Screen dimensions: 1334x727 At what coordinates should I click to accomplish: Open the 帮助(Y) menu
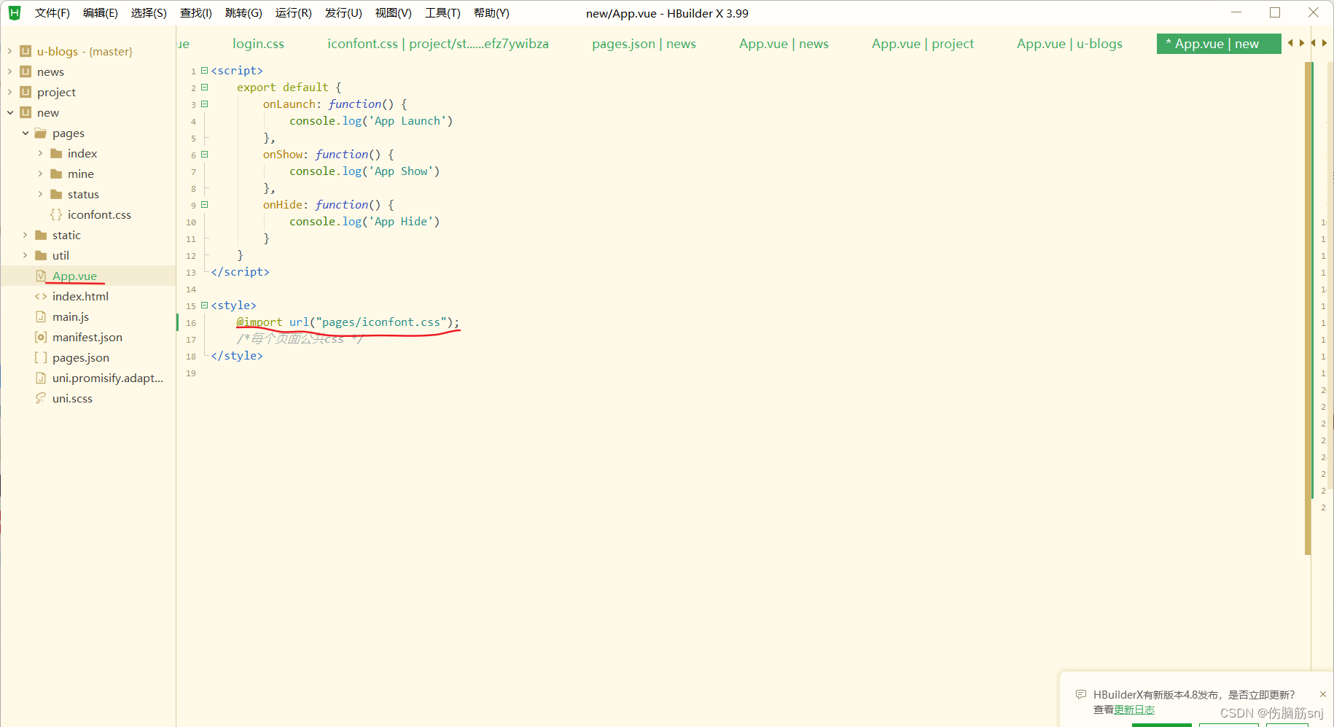491,13
